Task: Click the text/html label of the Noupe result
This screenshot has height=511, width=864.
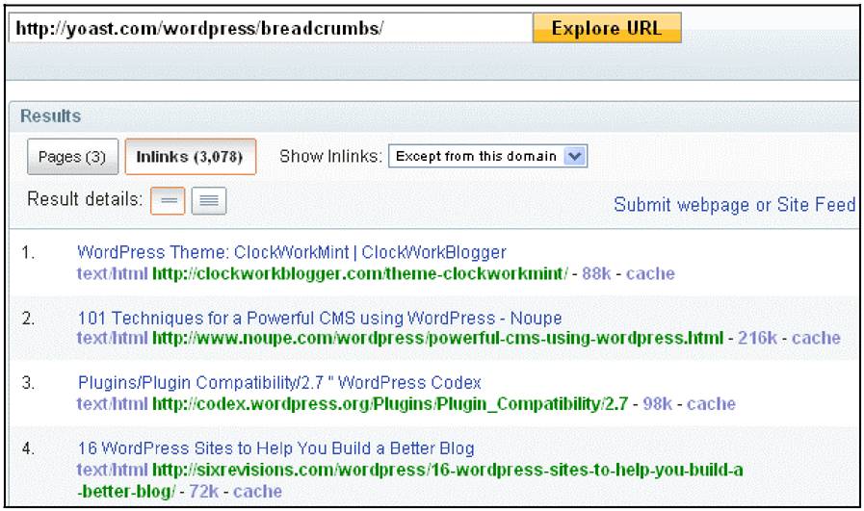Action: (113, 338)
